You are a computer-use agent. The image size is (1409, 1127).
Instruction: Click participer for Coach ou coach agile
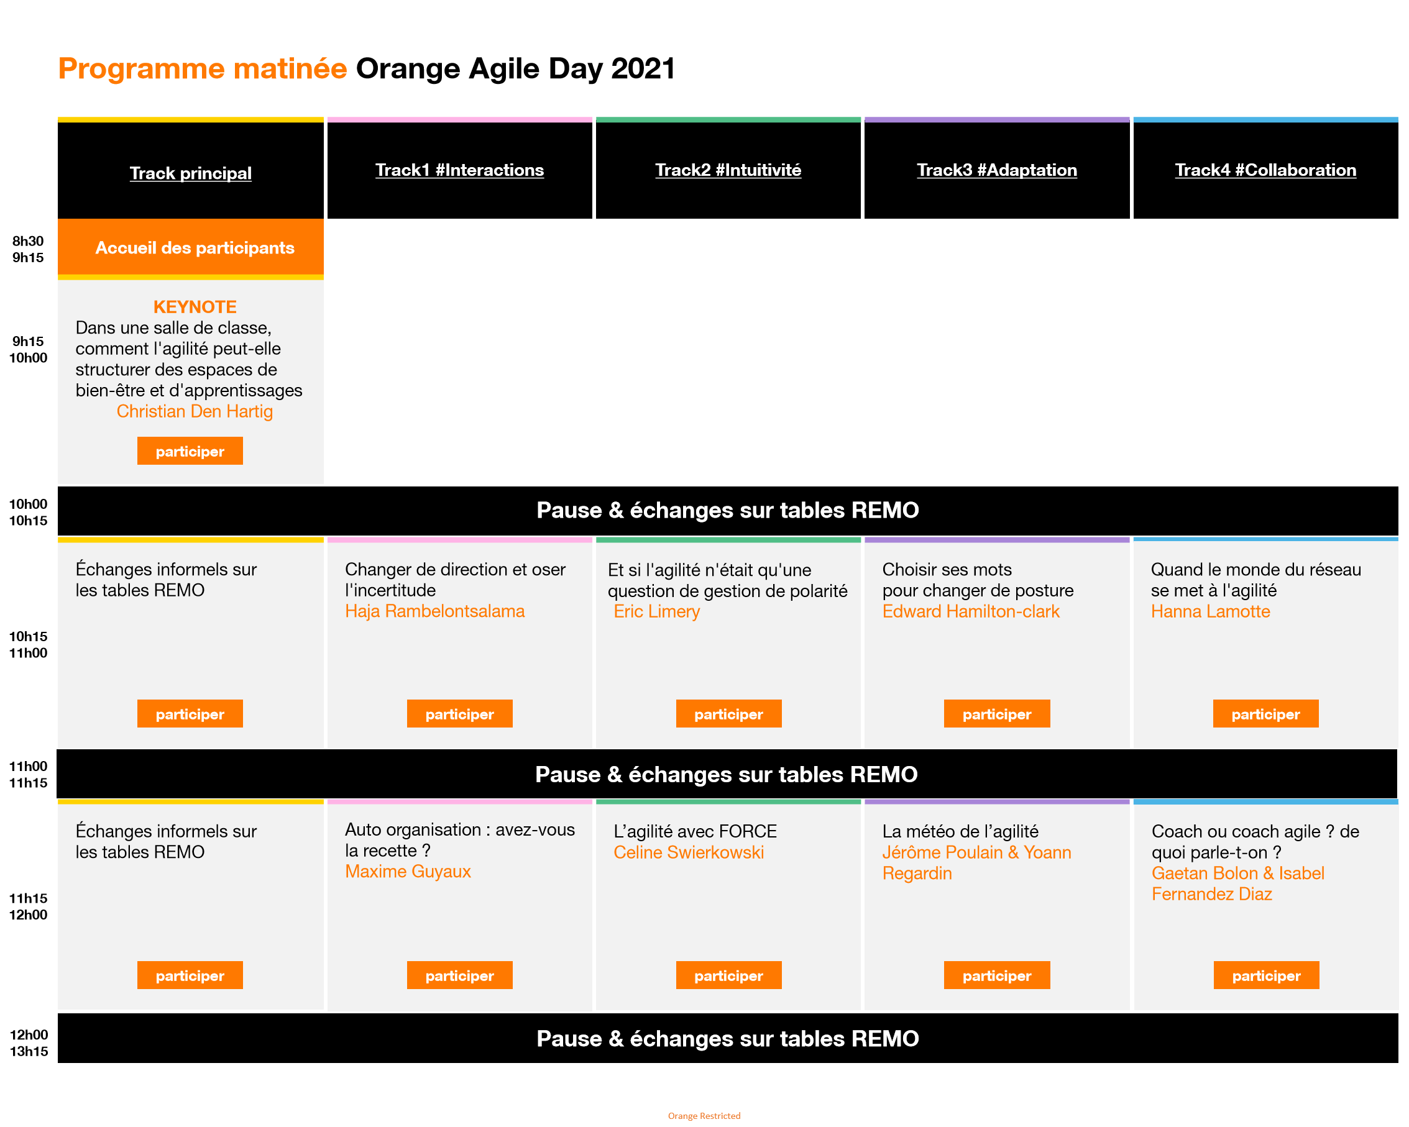click(1266, 975)
